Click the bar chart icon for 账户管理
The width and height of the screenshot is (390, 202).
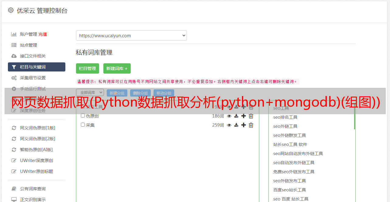[x=14, y=34]
